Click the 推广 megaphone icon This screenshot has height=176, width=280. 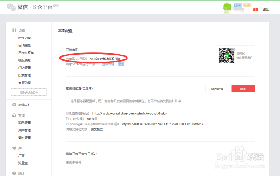pos(14,148)
